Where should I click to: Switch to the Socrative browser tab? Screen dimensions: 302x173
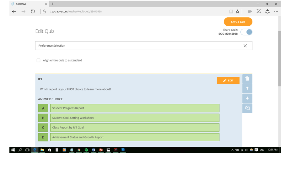tap(28, 4)
